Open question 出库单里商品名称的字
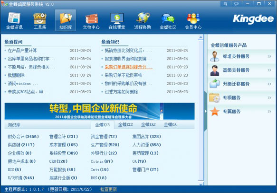Screen dimensions: 277x193 pos(31,59)
